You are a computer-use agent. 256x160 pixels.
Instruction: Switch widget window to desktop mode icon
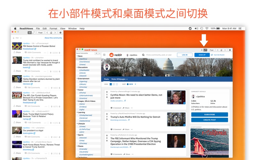(x=34, y=33)
